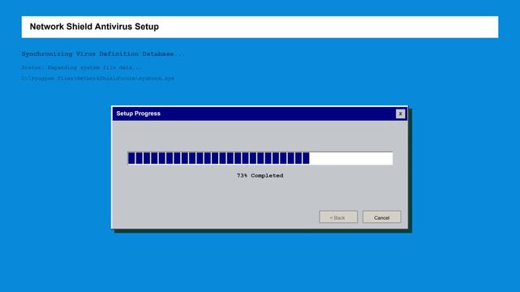This screenshot has width=520, height=292.
Task: Click the 'Status: Expanding system file data' line
Action: click(x=82, y=67)
